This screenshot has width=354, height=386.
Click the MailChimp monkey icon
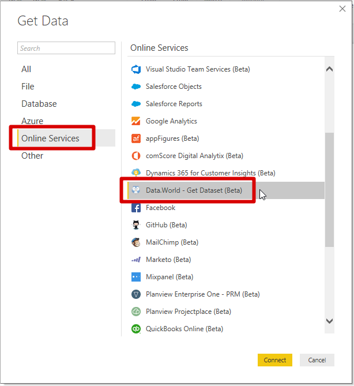click(x=136, y=242)
